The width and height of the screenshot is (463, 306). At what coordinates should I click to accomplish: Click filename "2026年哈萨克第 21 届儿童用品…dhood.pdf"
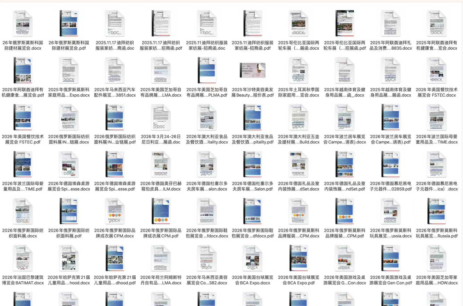(115, 280)
